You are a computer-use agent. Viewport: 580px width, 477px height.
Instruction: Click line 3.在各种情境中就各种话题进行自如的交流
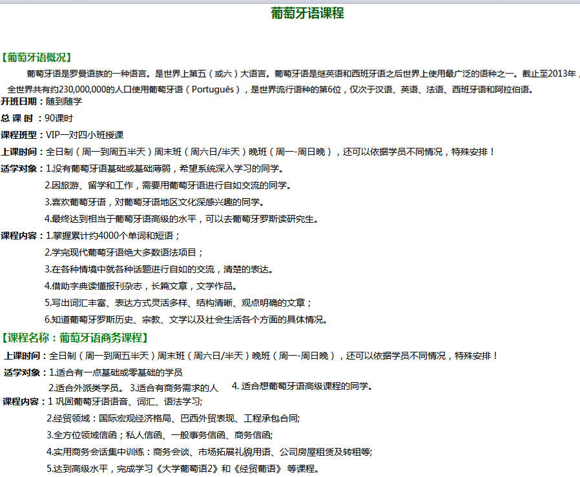159,269
